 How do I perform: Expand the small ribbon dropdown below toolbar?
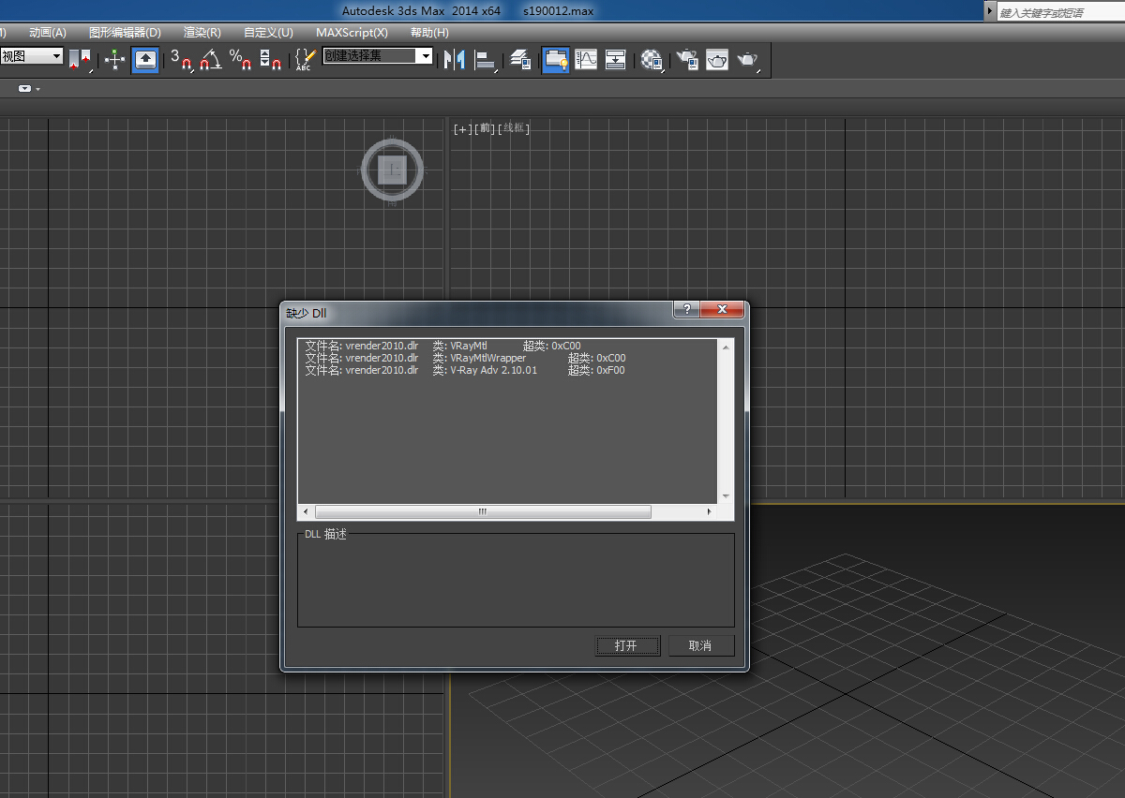point(27,88)
